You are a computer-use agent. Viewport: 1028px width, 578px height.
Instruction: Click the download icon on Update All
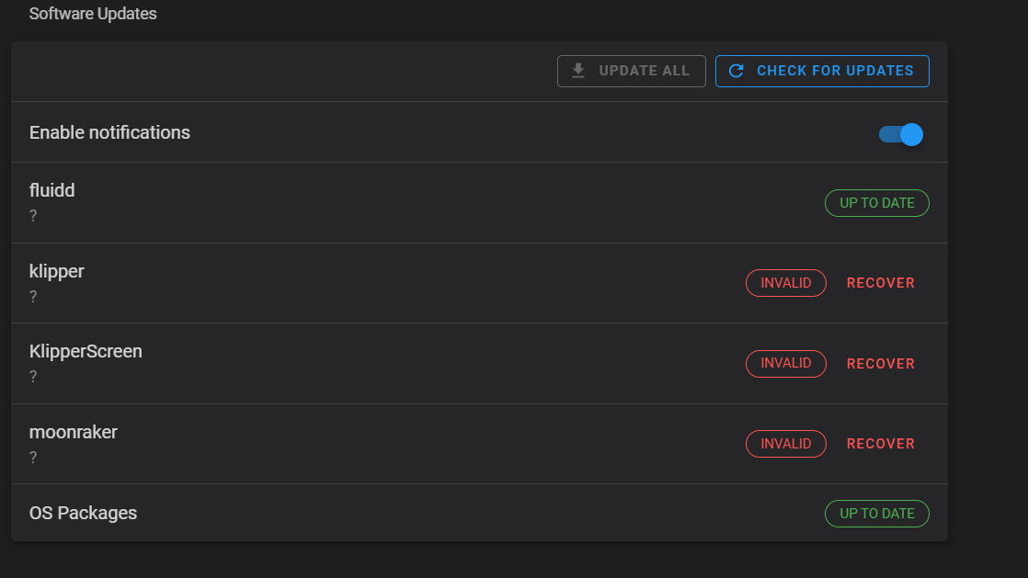pos(578,70)
